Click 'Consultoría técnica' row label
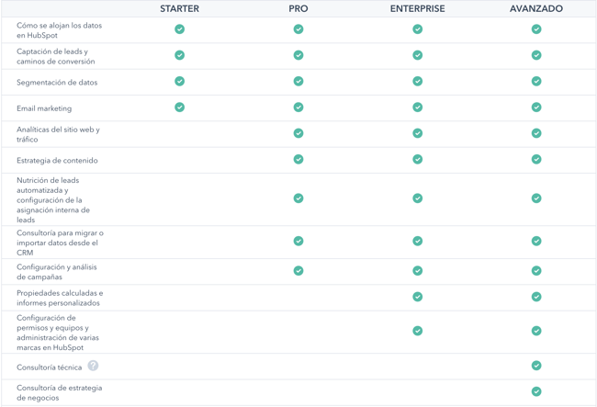Viewport: 597px width, 407px height. (x=49, y=367)
